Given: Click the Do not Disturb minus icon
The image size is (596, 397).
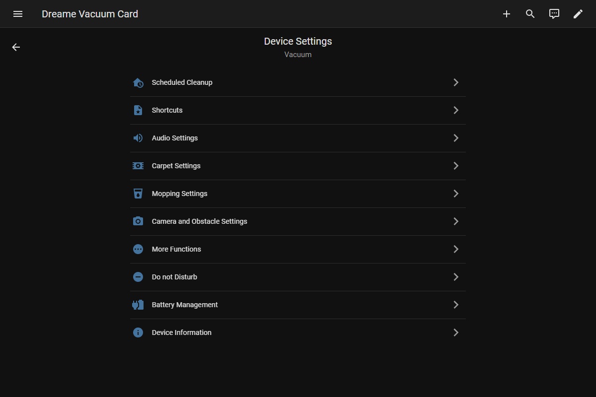Looking at the screenshot, I should click(138, 277).
